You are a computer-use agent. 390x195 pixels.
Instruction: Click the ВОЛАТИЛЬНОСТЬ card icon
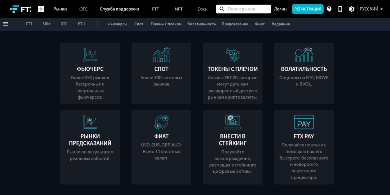304,55
